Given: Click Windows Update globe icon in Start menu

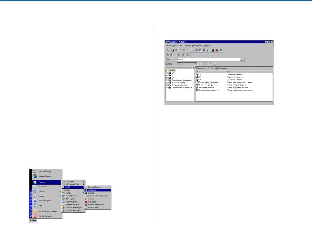Looking at the screenshot, I should (x=35, y=176).
